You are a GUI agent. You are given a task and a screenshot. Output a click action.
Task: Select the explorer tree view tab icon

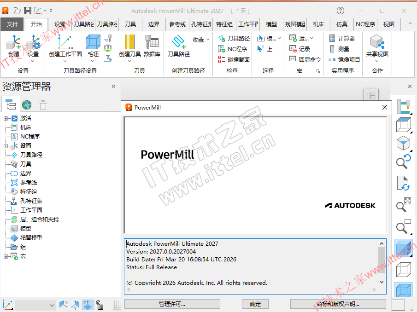click(x=11, y=105)
